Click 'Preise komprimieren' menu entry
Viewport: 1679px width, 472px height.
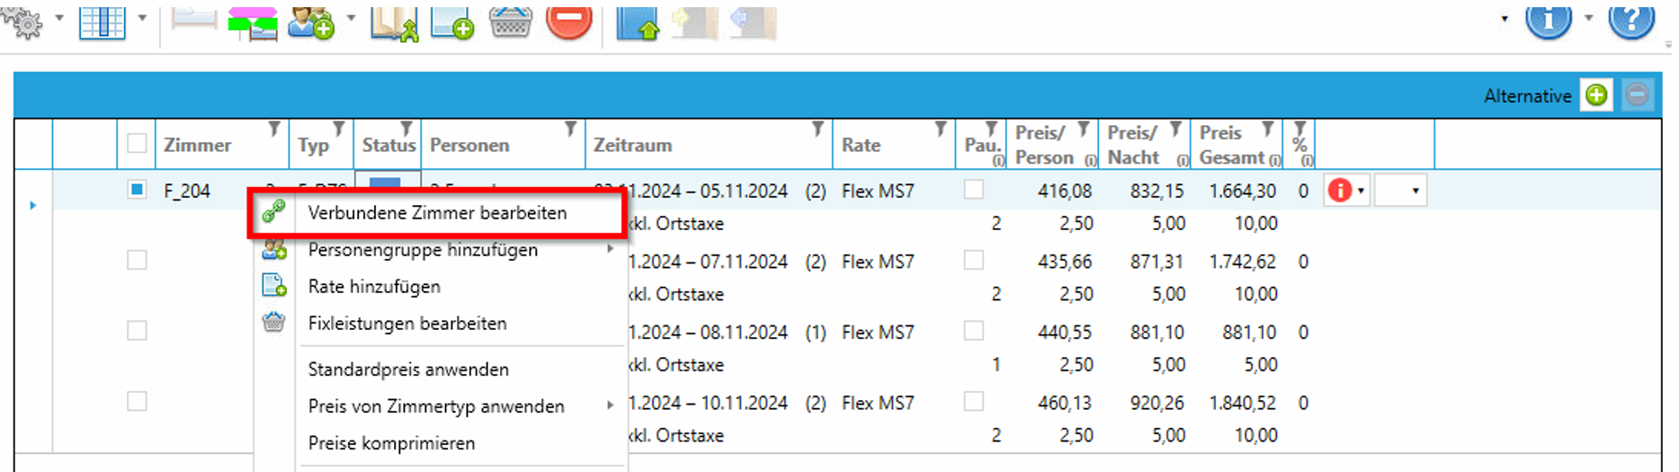tap(391, 443)
